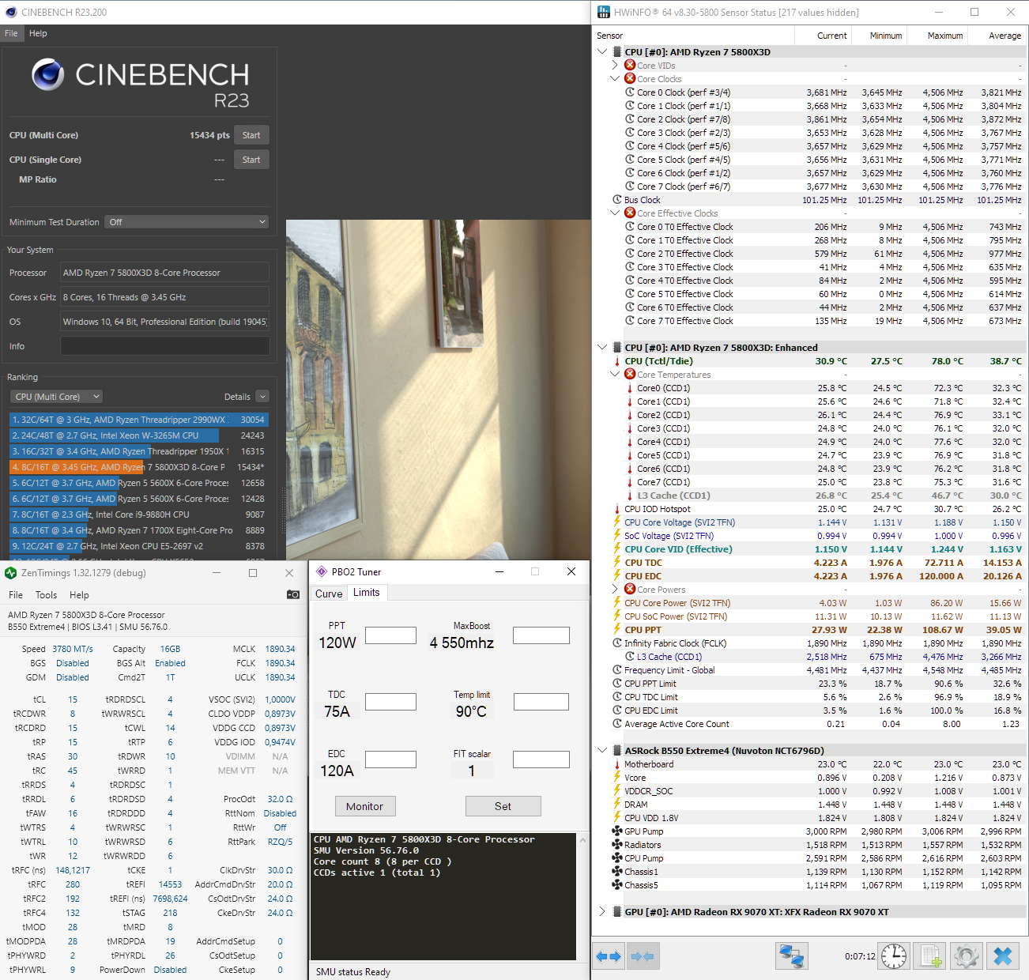
Task: Click the blue X icon in HWiNFO toolbar
Action: point(1003,956)
